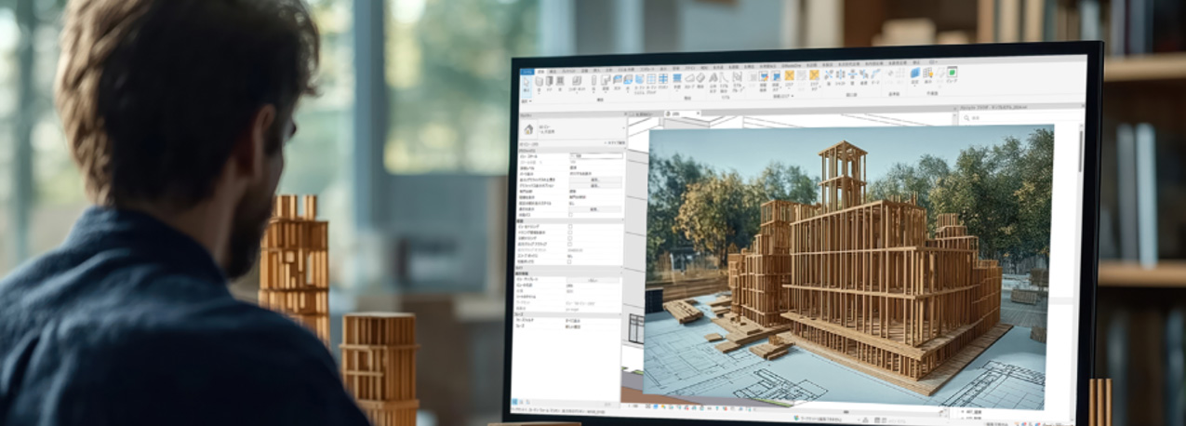
Task: Select the Wall tool in ribbon
Action: (539, 83)
